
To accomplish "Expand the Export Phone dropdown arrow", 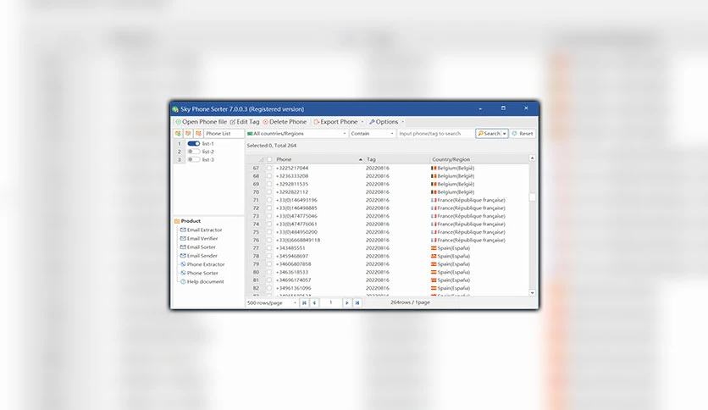I will point(362,122).
